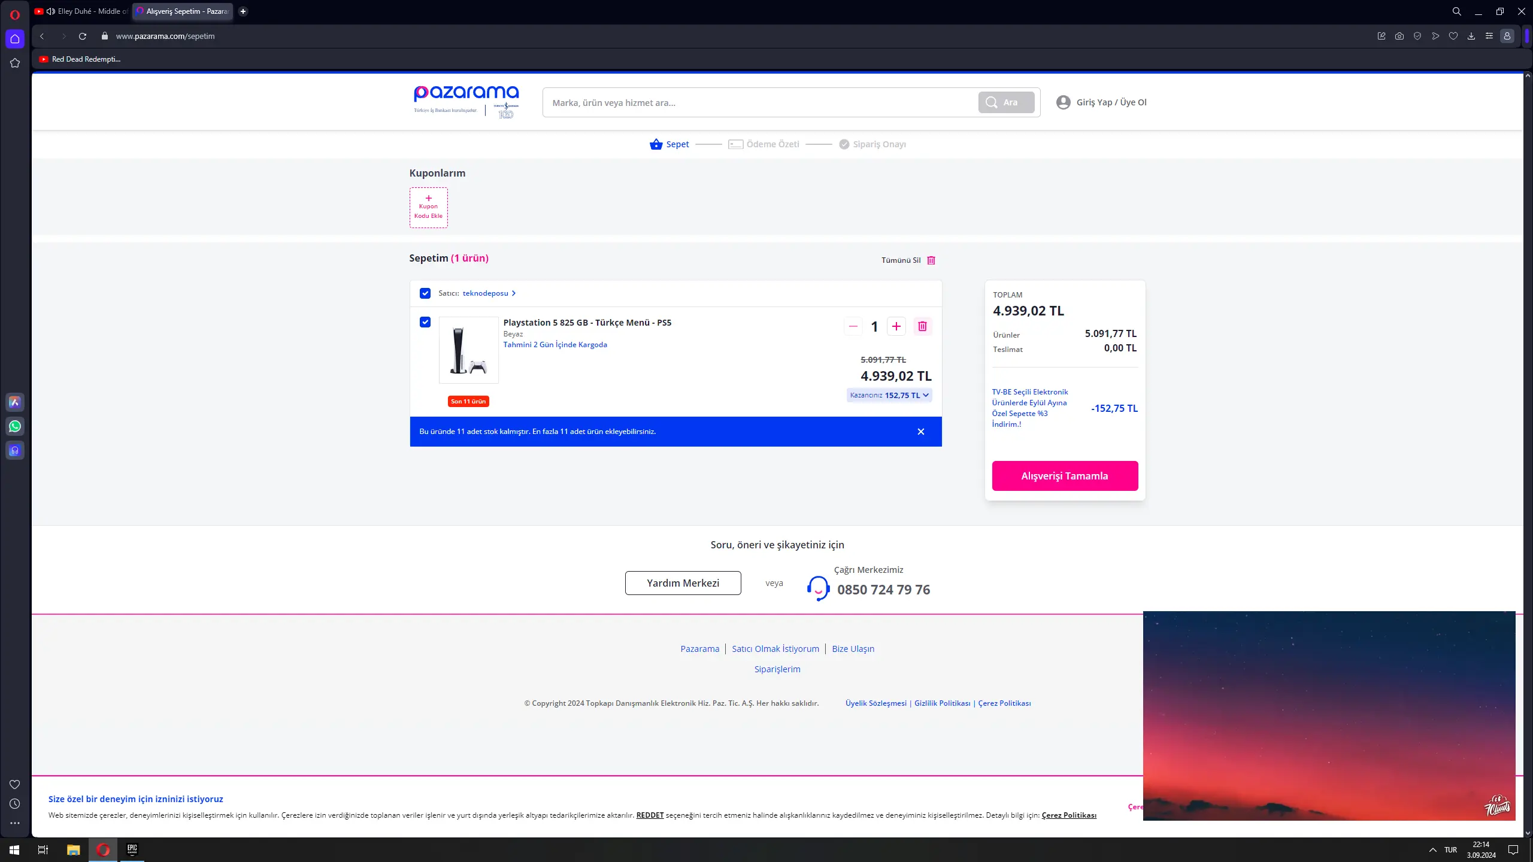Uncheck the Playstation 5 product checkbox

click(x=425, y=322)
